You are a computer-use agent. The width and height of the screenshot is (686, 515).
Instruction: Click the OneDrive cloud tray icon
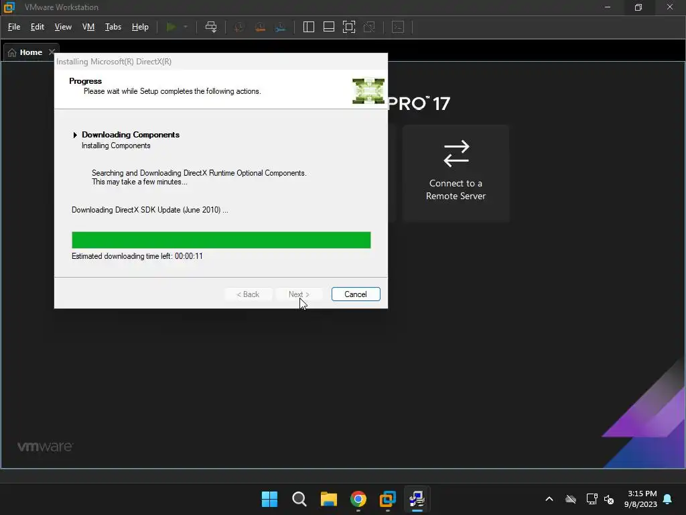tap(571, 499)
